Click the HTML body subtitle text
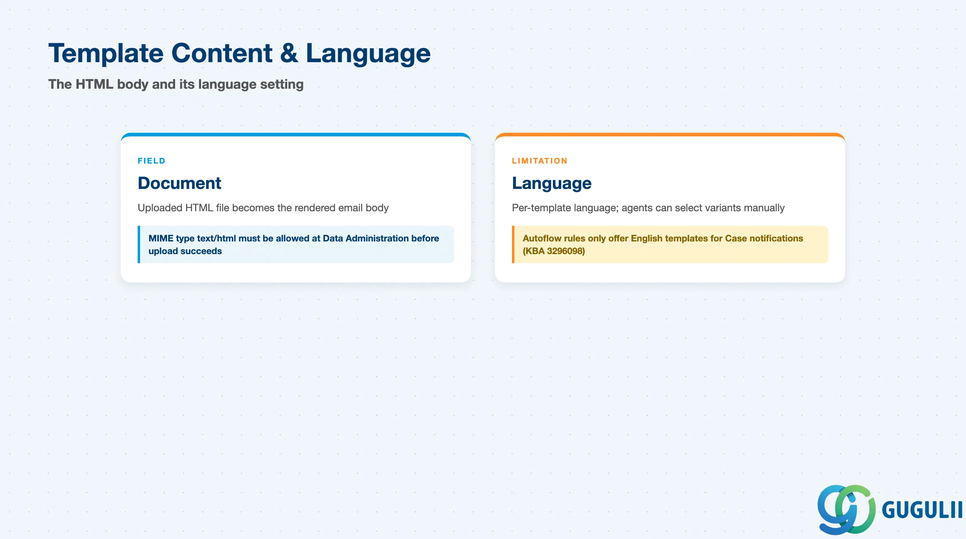 pos(175,84)
